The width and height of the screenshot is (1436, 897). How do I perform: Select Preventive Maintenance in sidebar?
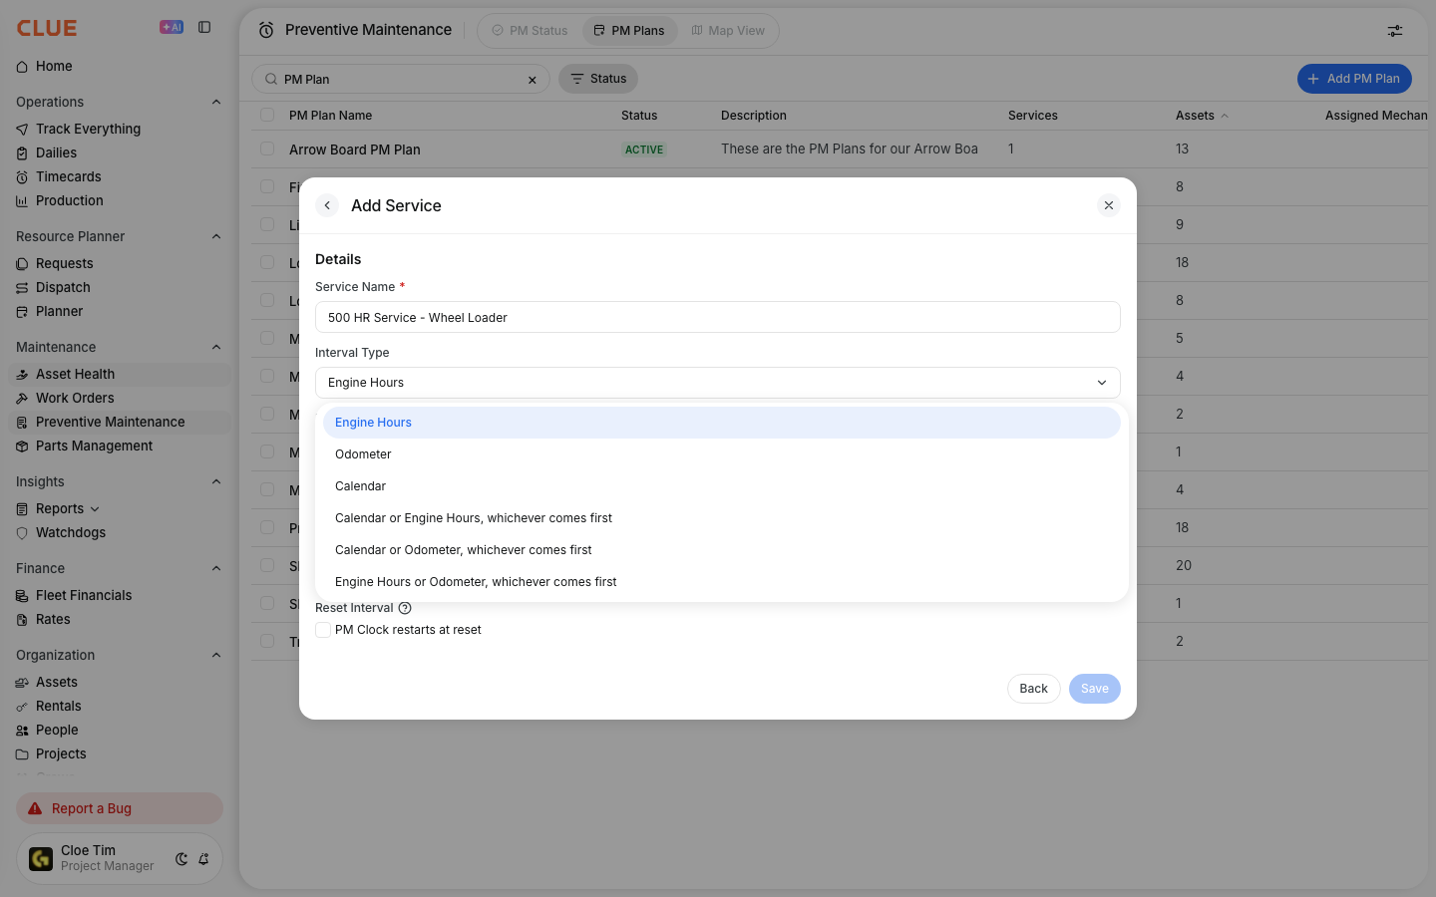point(110,422)
